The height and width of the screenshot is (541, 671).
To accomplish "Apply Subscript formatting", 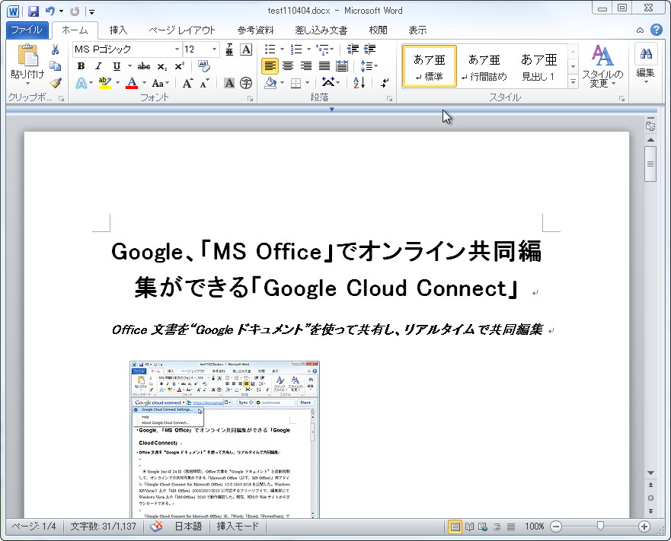I will pyautogui.click(x=161, y=66).
